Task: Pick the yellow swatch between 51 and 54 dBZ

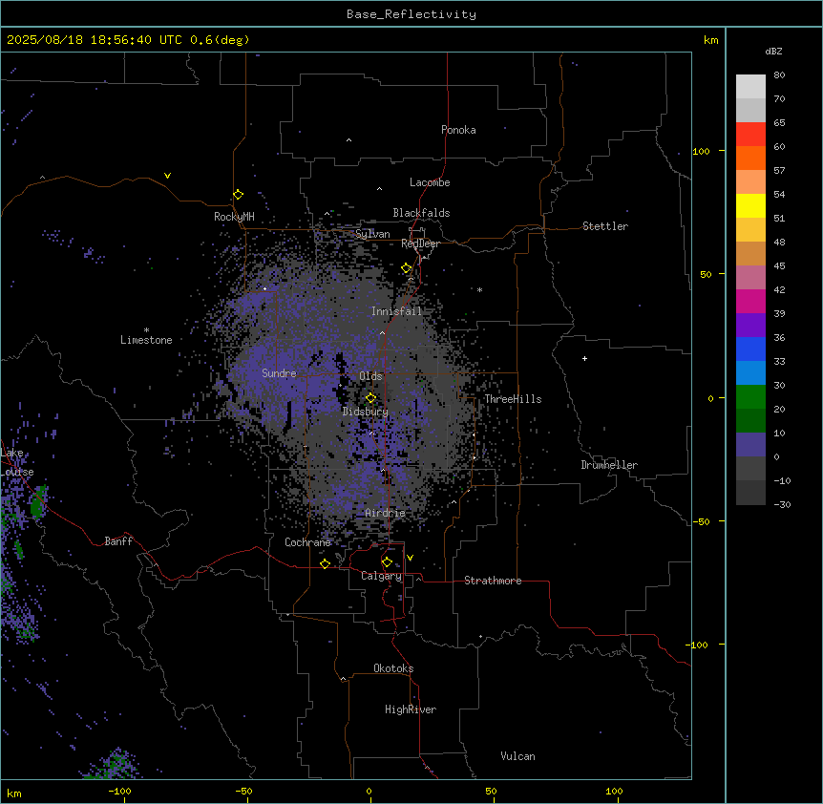Action: coord(750,206)
